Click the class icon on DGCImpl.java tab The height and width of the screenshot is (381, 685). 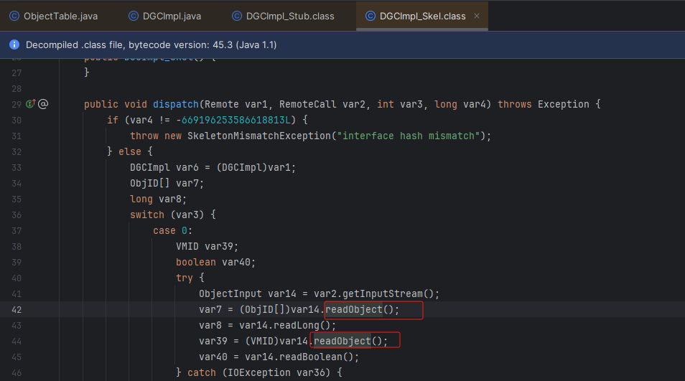pyautogui.click(x=134, y=16)
